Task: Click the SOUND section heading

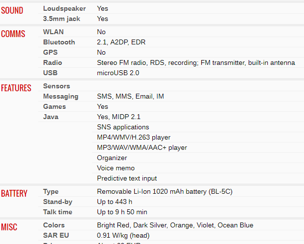Action: point(12,10)
